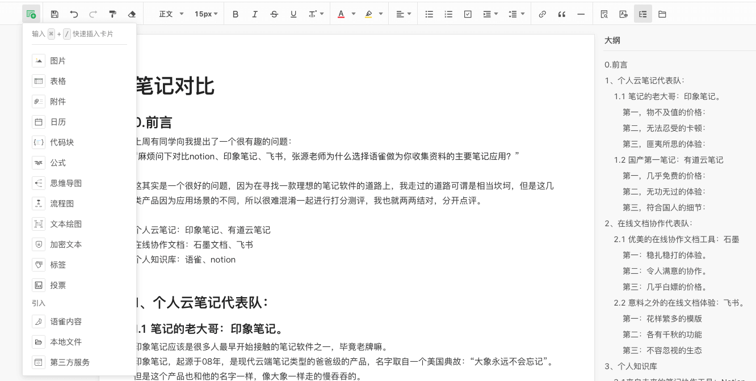Place cursor in document title 笔记对比
Viewport: 756px width, 381px height.
coord(174,86)
